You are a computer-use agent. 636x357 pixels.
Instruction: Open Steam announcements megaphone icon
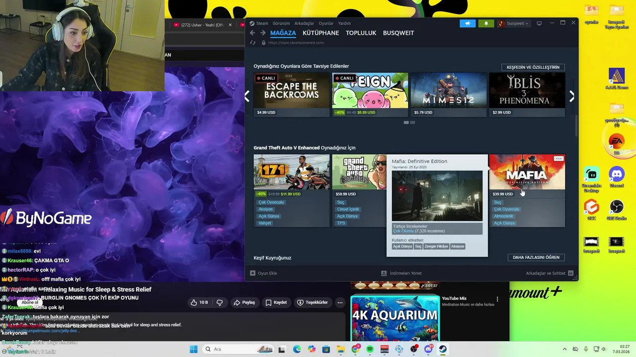coord(468,23)
